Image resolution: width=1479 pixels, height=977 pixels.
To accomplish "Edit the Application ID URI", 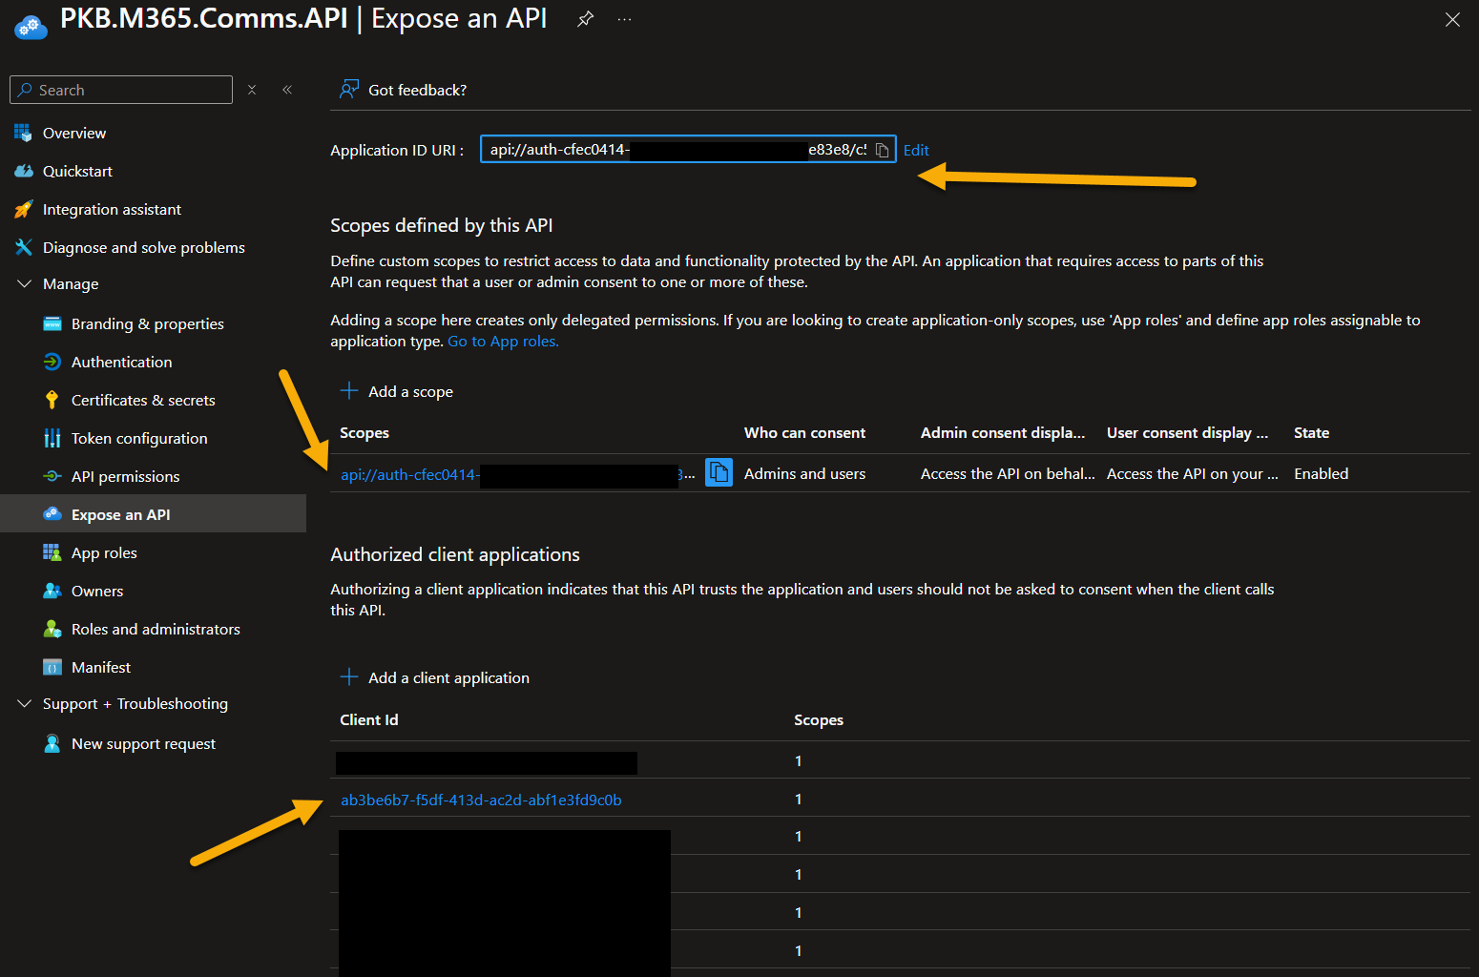I will 915,150.
